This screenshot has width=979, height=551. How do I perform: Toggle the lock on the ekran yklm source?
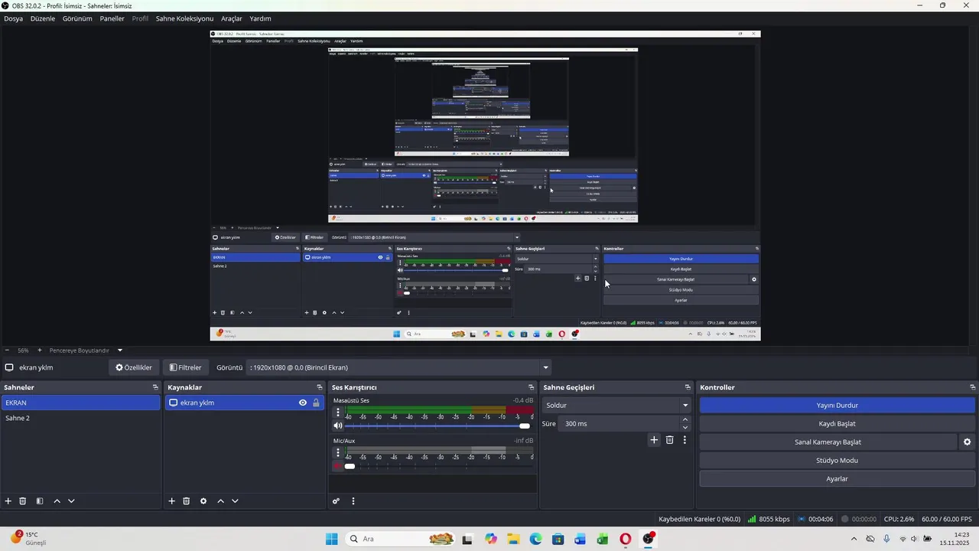click(x=316, y=403)
